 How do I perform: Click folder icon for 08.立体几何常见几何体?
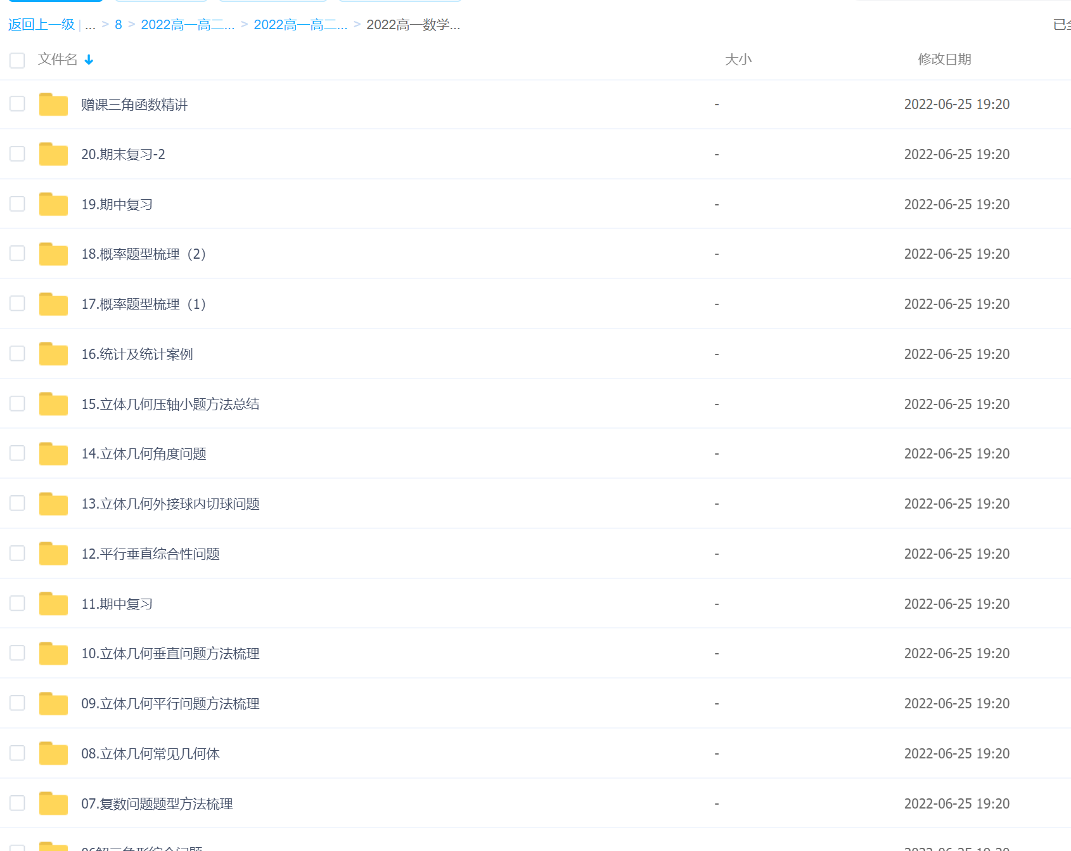point(53,753)
